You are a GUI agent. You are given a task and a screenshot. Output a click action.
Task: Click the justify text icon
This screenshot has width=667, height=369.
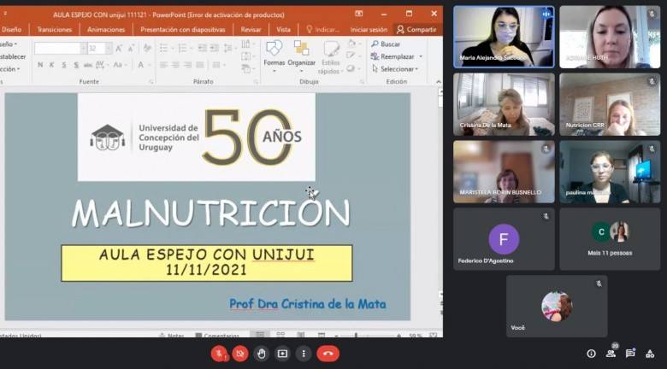coord(200,65)
